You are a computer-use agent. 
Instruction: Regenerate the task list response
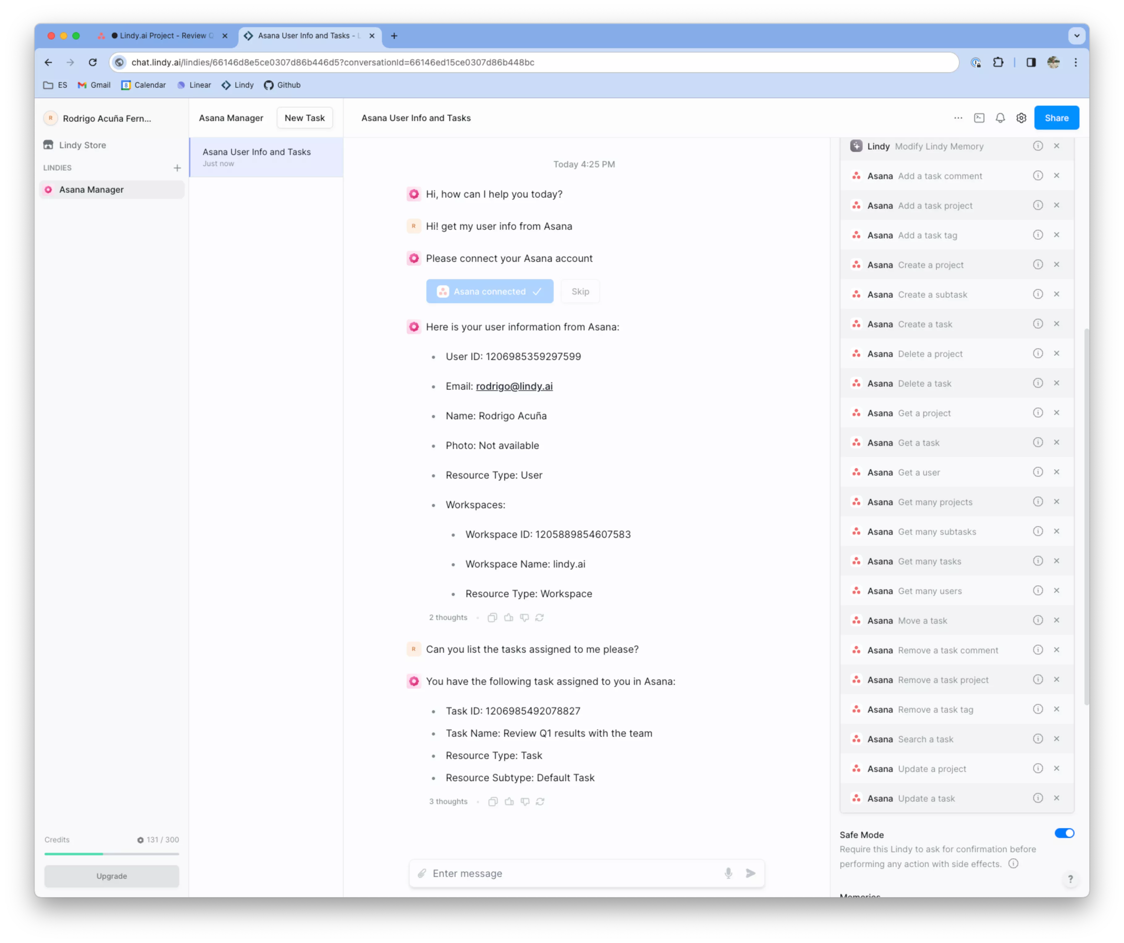tap(540, 801)
